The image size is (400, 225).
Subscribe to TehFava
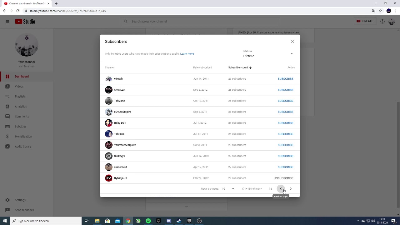coord(285,134)
